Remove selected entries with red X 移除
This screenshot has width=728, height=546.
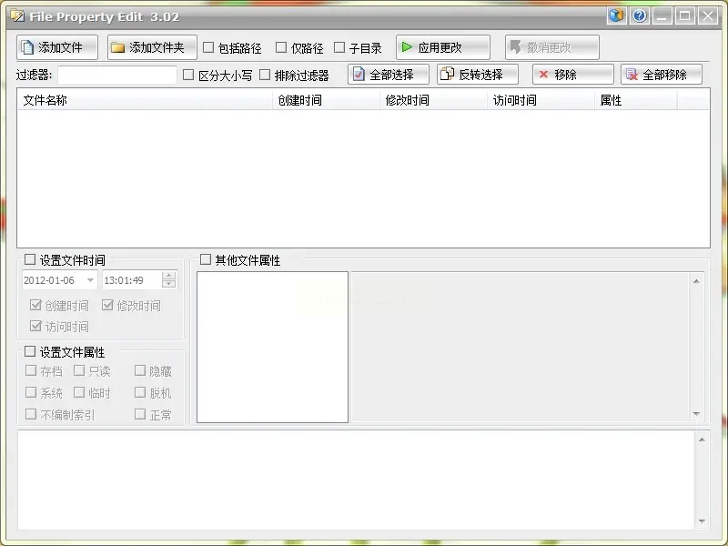(x=573, y=75)
